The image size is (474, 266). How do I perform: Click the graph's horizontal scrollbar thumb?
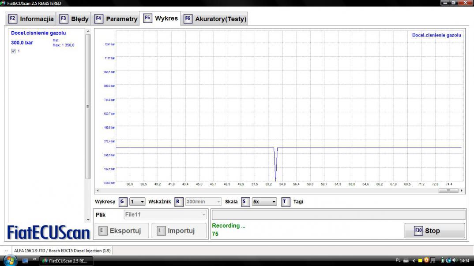(449, 191)
